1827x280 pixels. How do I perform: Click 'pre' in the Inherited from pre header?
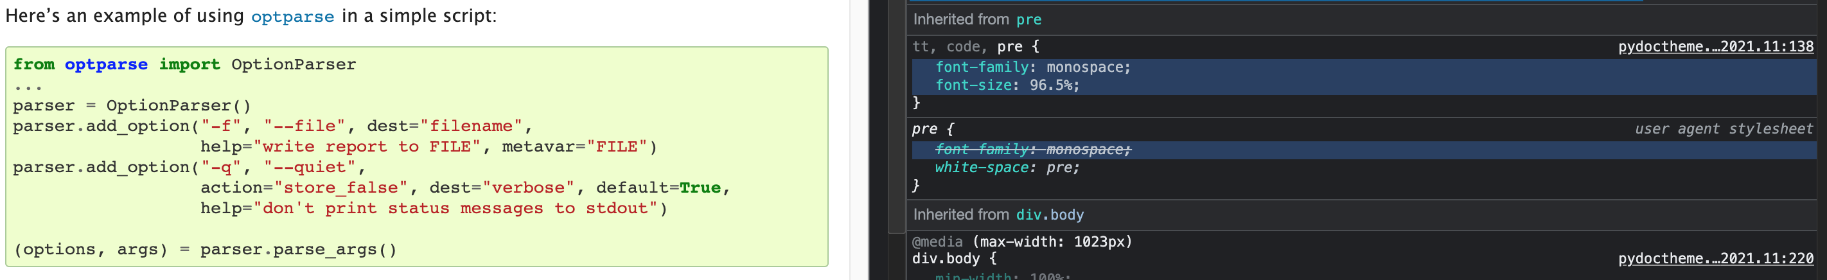1028,20
